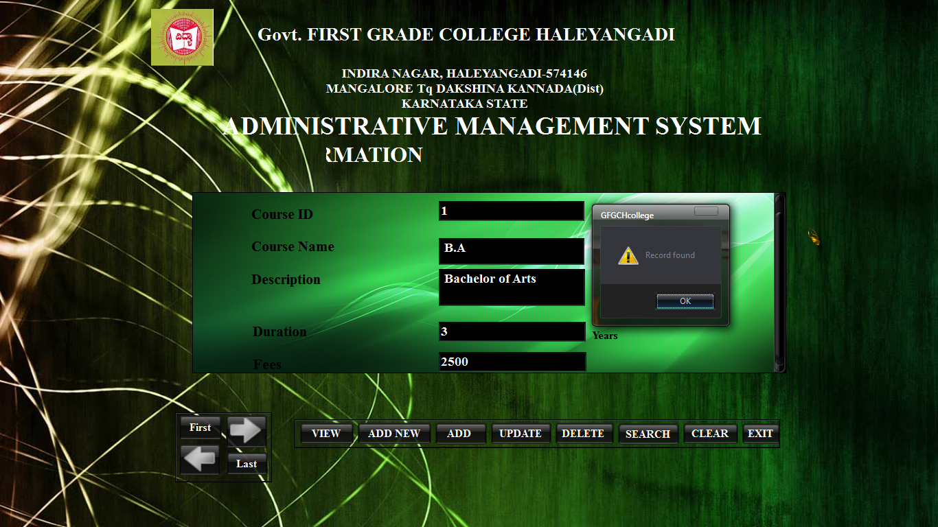Click the vertical scrollbar beside the form

(778, 281)
